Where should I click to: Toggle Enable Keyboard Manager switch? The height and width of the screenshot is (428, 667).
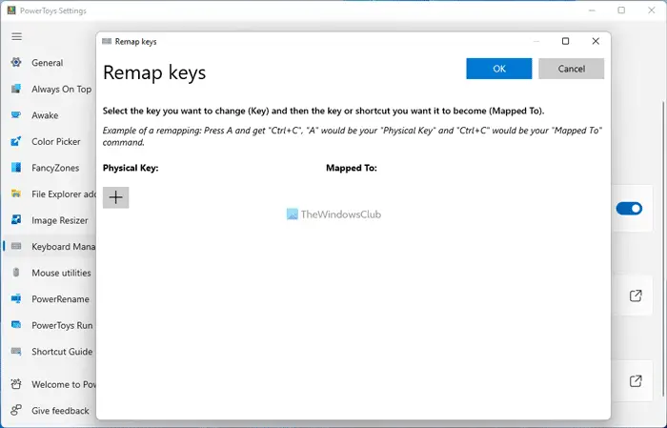tap(629, 209)
